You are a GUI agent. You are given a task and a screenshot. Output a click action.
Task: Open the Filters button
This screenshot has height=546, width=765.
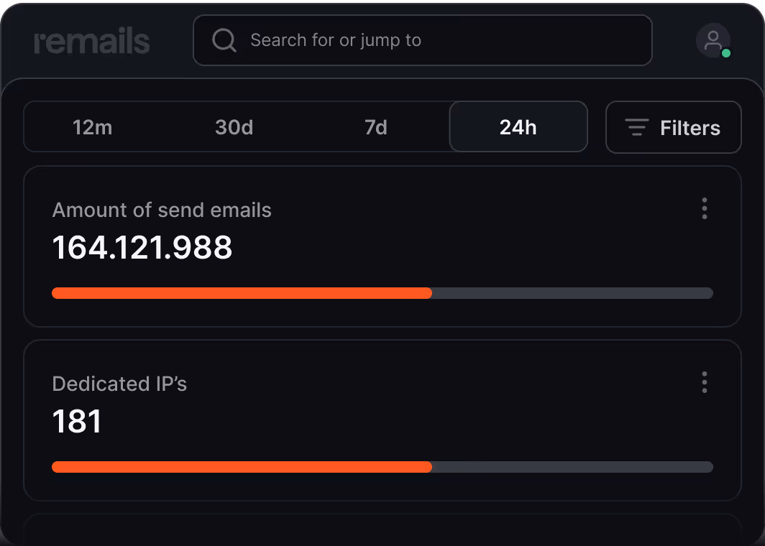(673, 127)
